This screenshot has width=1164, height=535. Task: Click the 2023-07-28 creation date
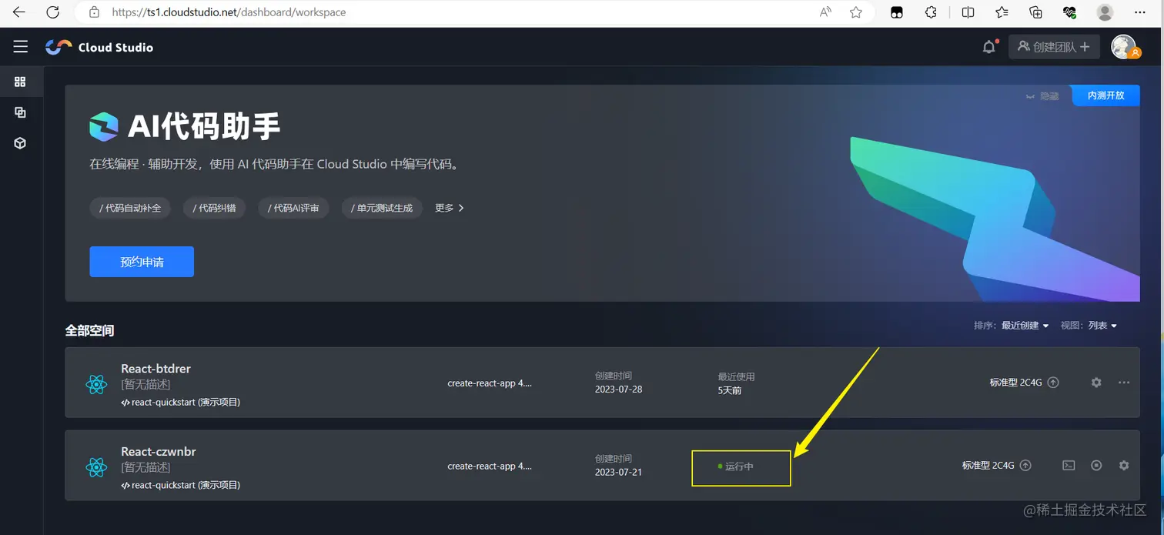point(618,389)
